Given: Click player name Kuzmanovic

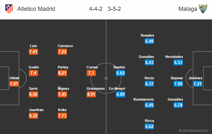Looking at the screenshot, I should [x=144, y=99].
